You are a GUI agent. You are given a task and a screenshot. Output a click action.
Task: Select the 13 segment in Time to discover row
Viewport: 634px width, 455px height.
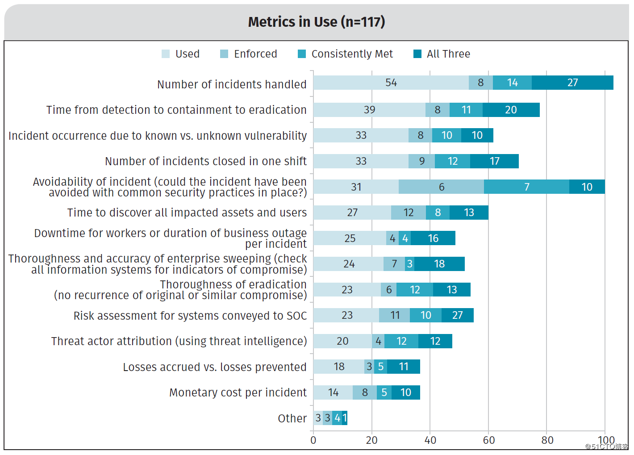[469, 213]
